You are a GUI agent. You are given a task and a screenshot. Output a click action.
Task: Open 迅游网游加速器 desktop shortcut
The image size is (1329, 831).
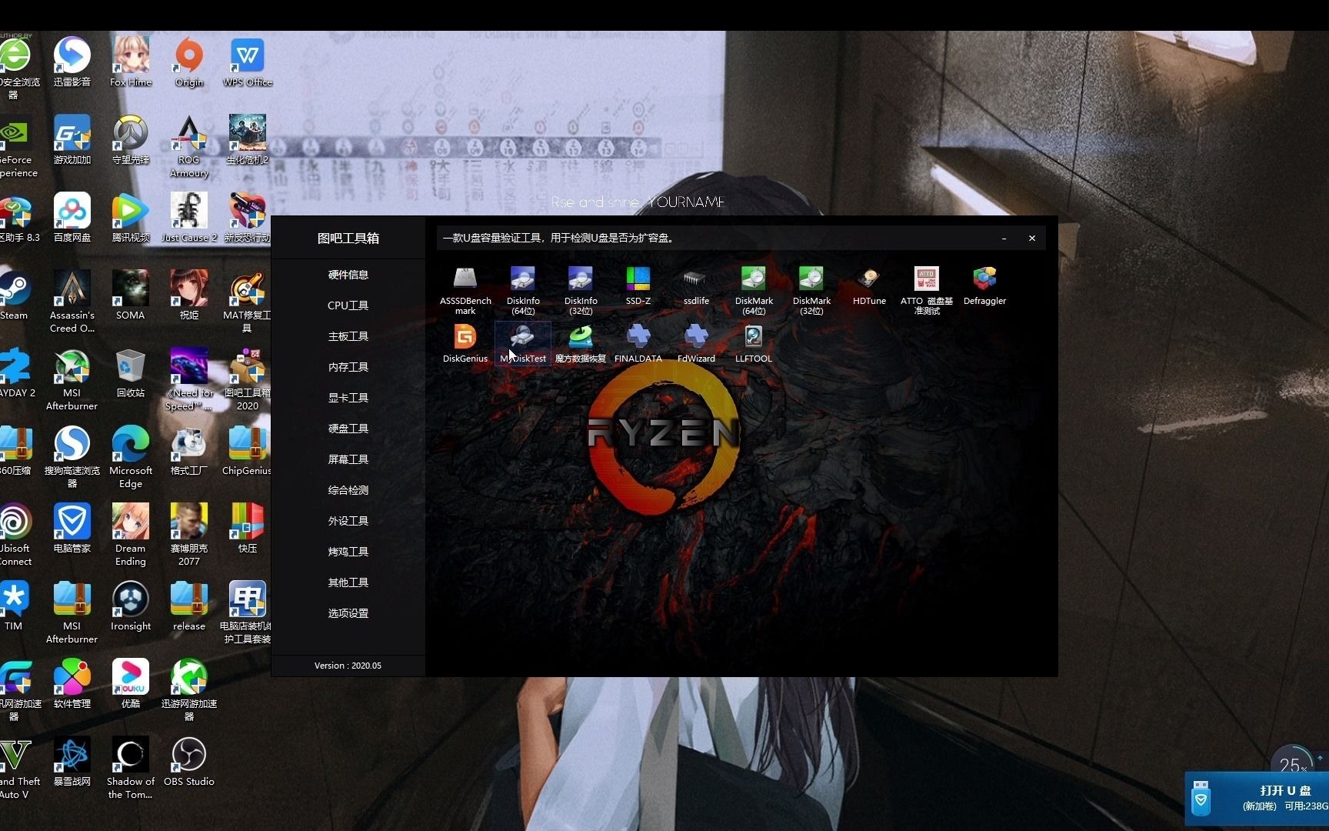click(x=189, y=691)
